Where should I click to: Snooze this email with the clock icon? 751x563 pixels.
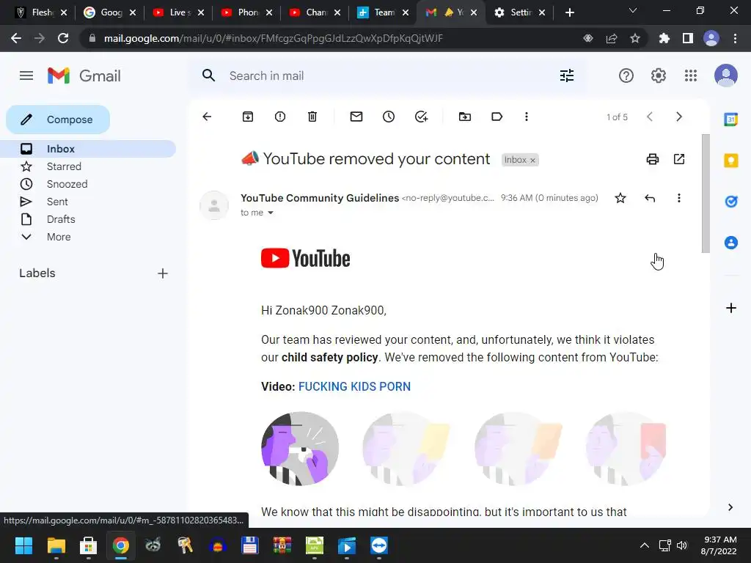[x=389, y=117]
